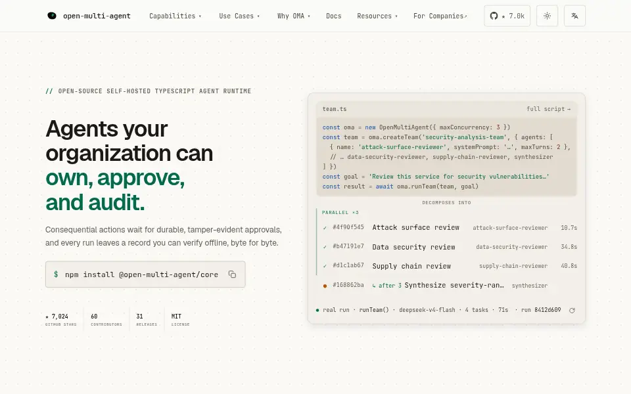The width and height of the screenshot is (631, 394).
Task: Click the 'PARALLEL ×3' group label
Action: point(340,212)
